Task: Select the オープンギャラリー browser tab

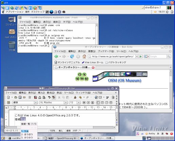Action: 74,67
